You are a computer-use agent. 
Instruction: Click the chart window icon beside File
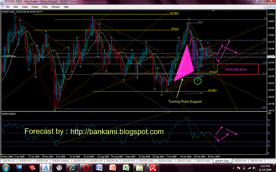coord(3,7)
